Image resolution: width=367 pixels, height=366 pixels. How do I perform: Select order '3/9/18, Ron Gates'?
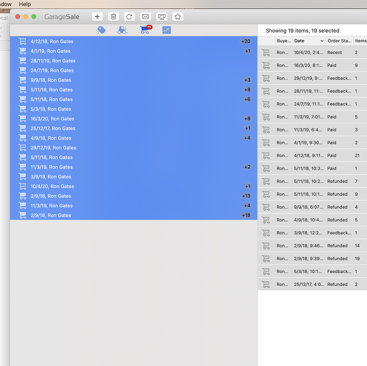coord(134,177)
